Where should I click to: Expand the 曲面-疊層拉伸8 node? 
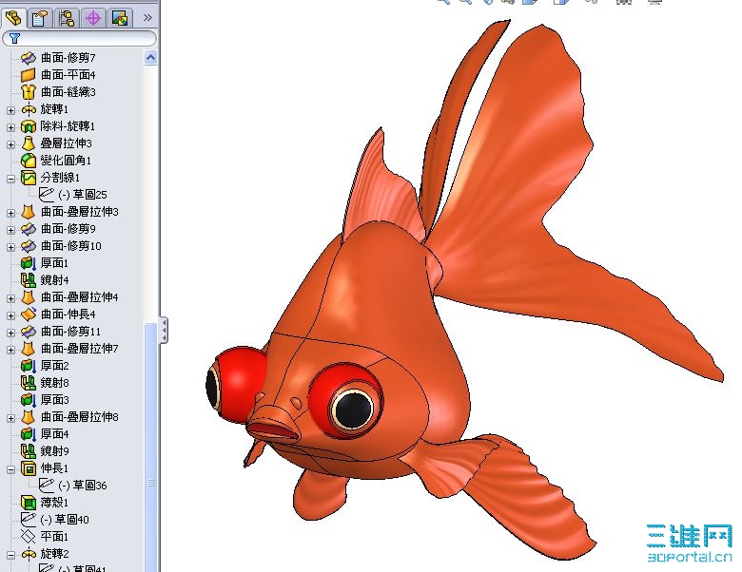click(x=10, y=418)
